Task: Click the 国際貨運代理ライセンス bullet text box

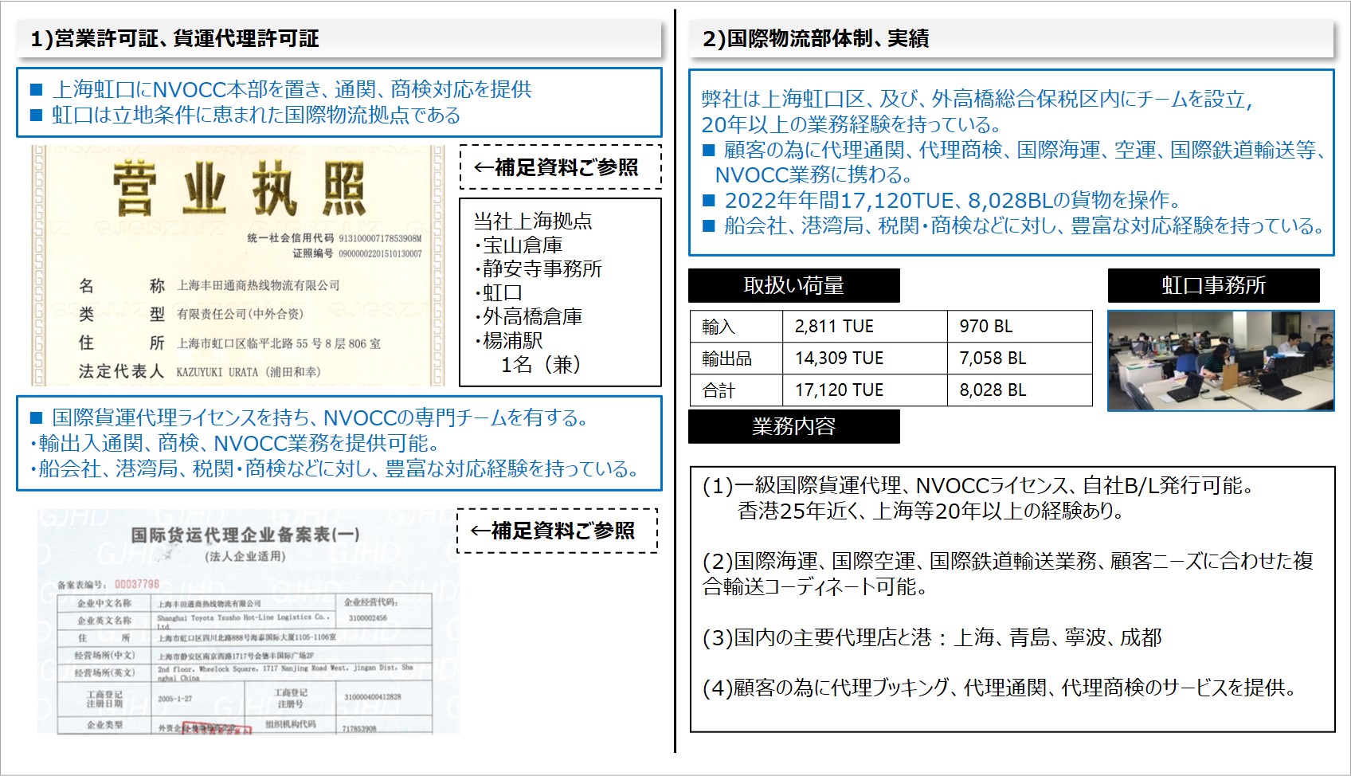Action: click(339, 443)
